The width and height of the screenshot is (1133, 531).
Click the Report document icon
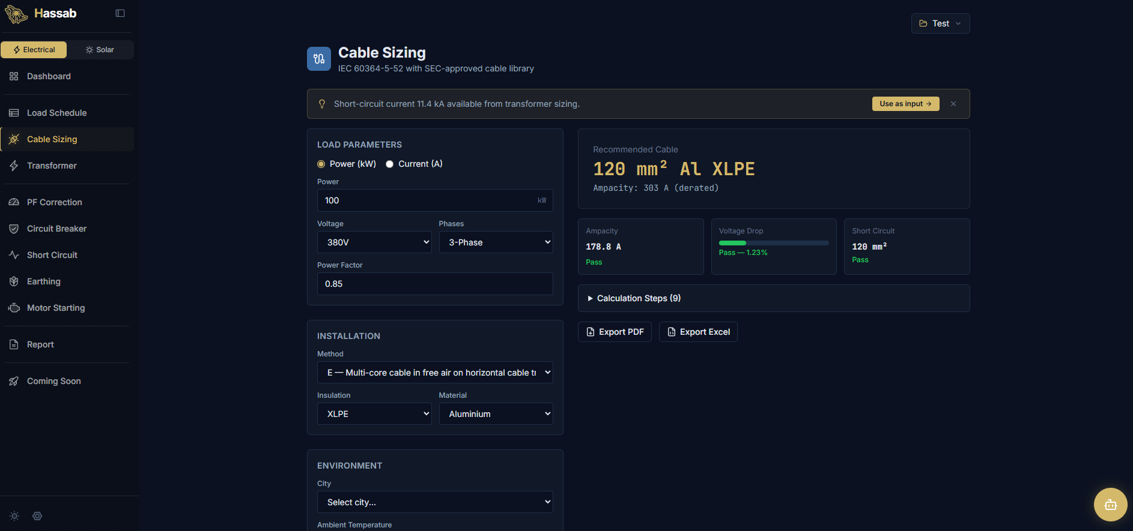[14, 344]
